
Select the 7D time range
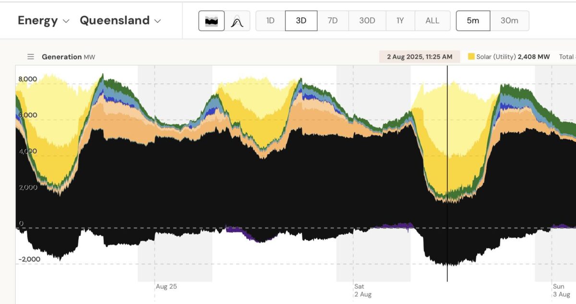point(332,21)
